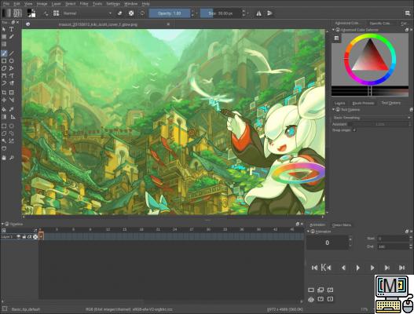Open the Filter menu
The height and width of the screenshot is (314, 414).
84,4
